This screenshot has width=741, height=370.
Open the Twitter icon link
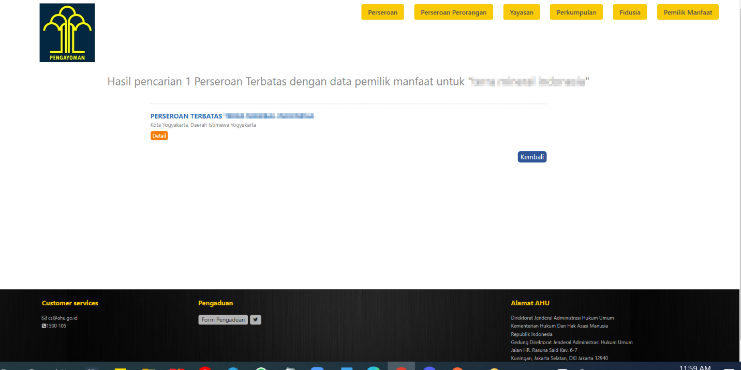click(x=256, y=320)
